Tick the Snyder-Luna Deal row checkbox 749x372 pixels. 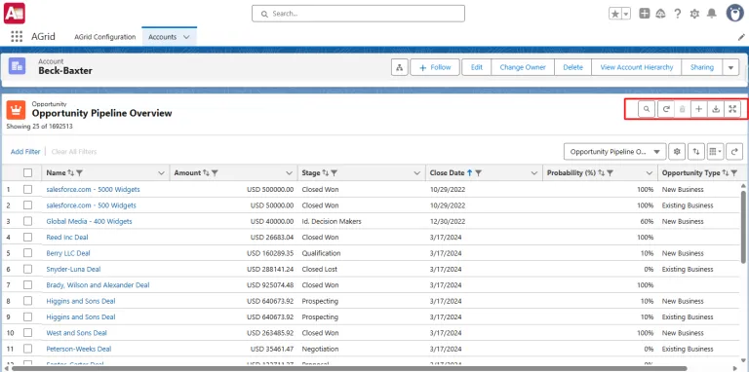(x=27, y=269)
